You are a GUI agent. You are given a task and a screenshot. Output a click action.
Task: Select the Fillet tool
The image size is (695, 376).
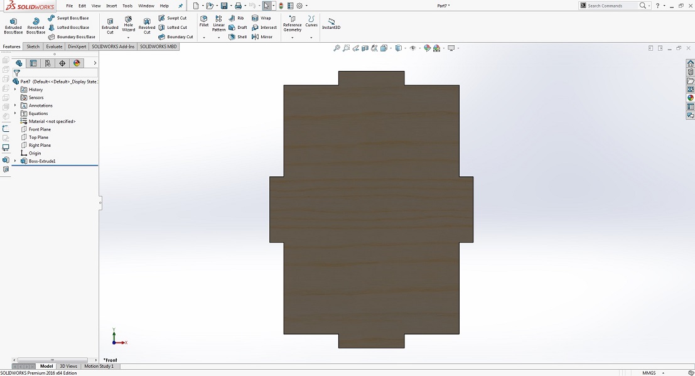pos(204,21)
